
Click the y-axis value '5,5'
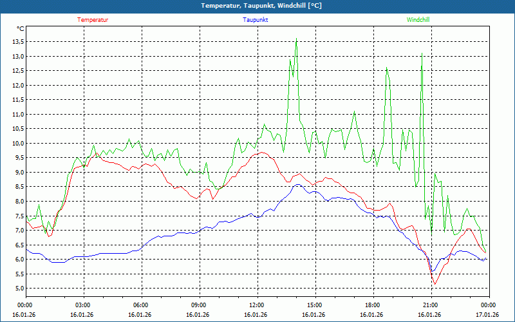19,274
